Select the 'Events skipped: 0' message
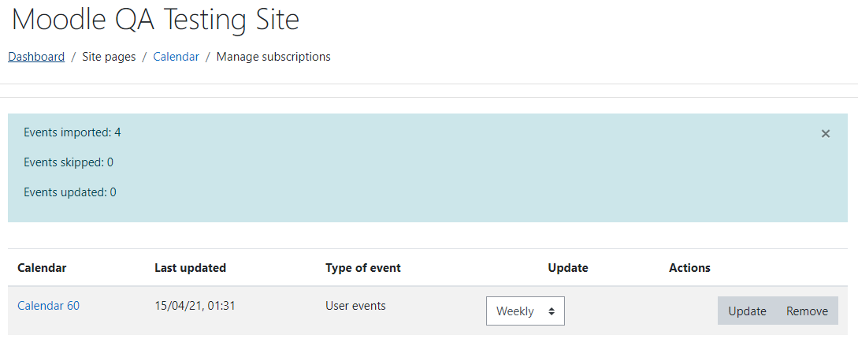 point(69,162)
